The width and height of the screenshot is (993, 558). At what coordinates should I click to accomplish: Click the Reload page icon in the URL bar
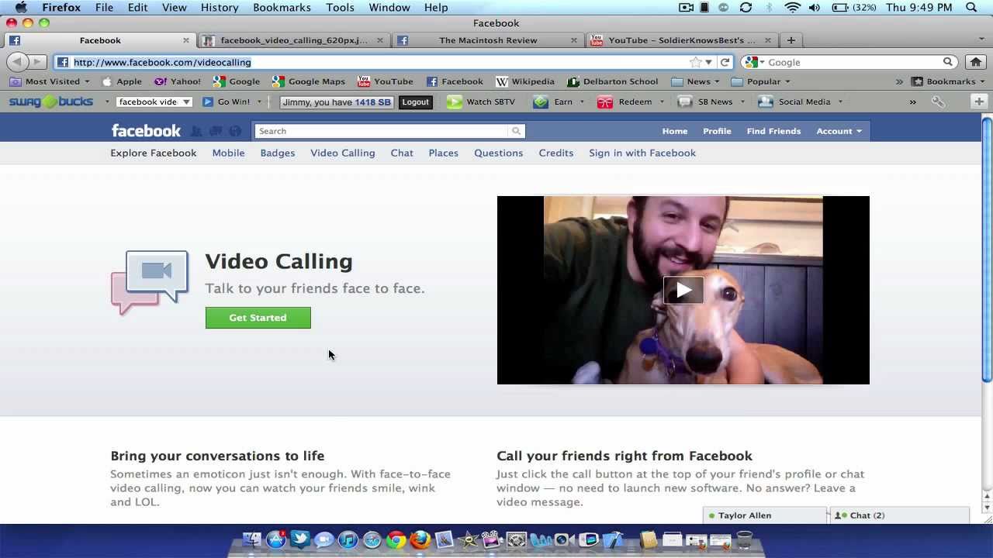[725, 62]
